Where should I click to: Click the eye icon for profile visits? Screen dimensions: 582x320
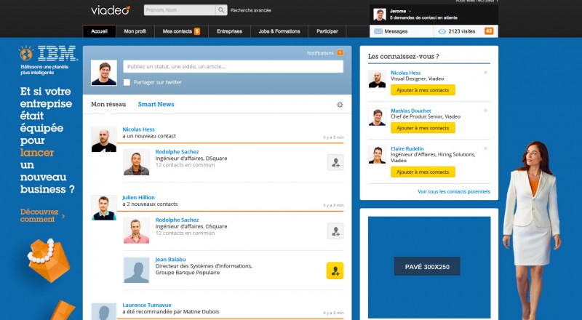(442, 31)
